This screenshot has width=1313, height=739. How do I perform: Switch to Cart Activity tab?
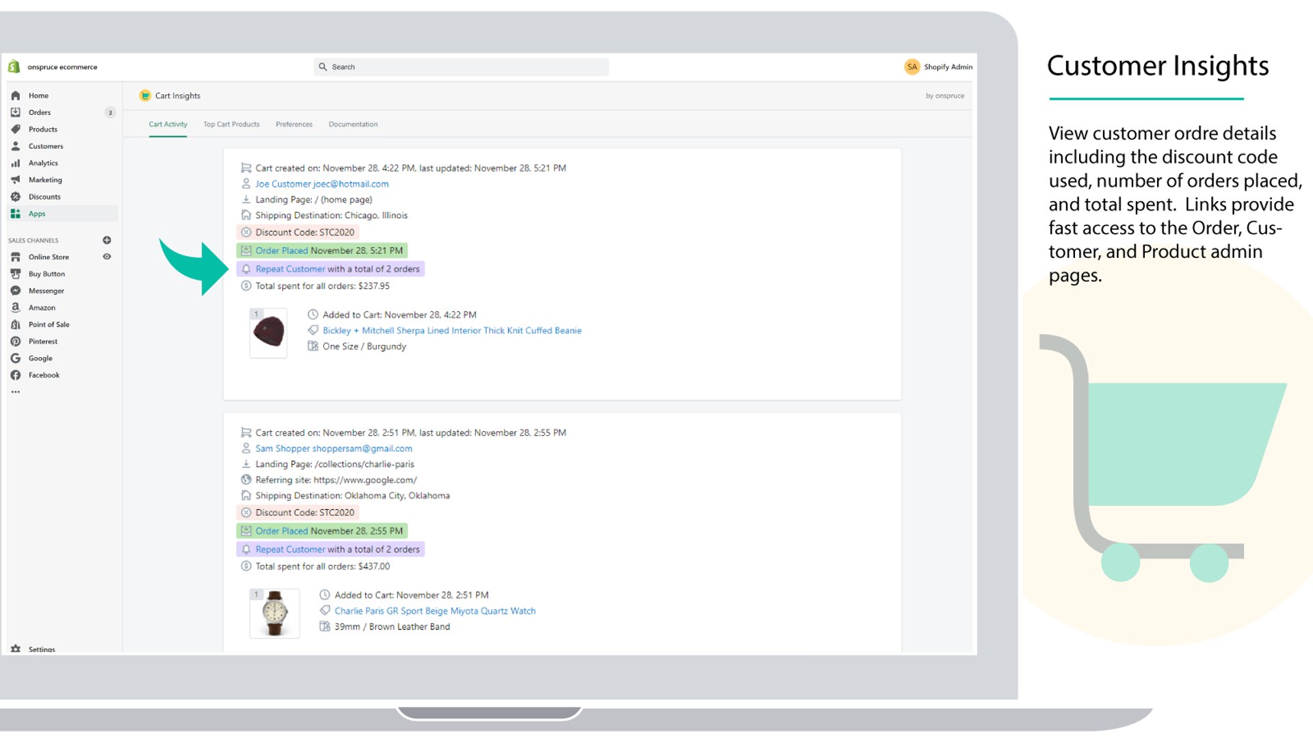click(x=168, y=125)
